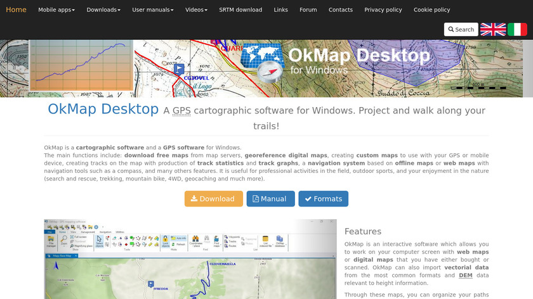Switch site language to English via UK flag
Screen dimensions: 533x299
point(493,29)
